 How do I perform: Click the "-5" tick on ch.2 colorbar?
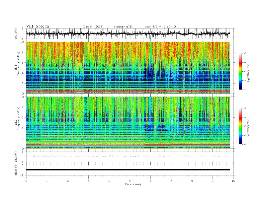pyautogui.click(x=245, y=126)
